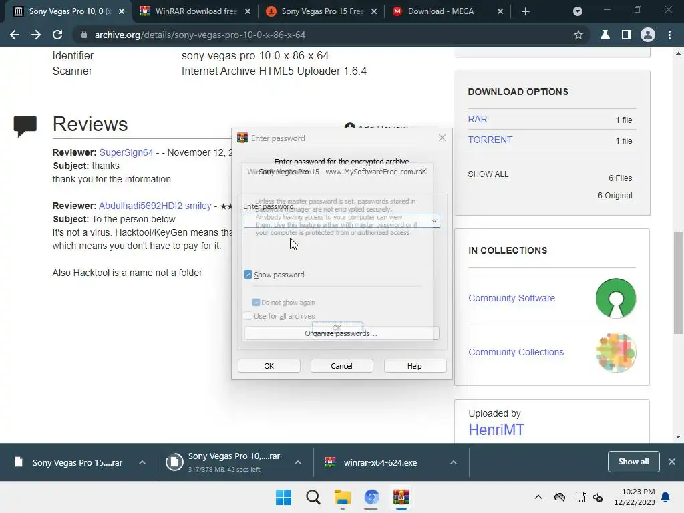Screen dimensions: 684x513
Task: Download the TORRENT option
Action: pos(490,140)
